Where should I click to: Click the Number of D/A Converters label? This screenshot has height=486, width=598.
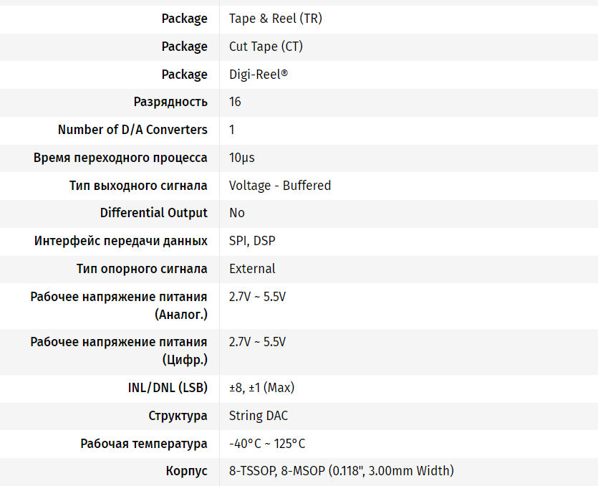pyautogui.click(x=132, y=130)
